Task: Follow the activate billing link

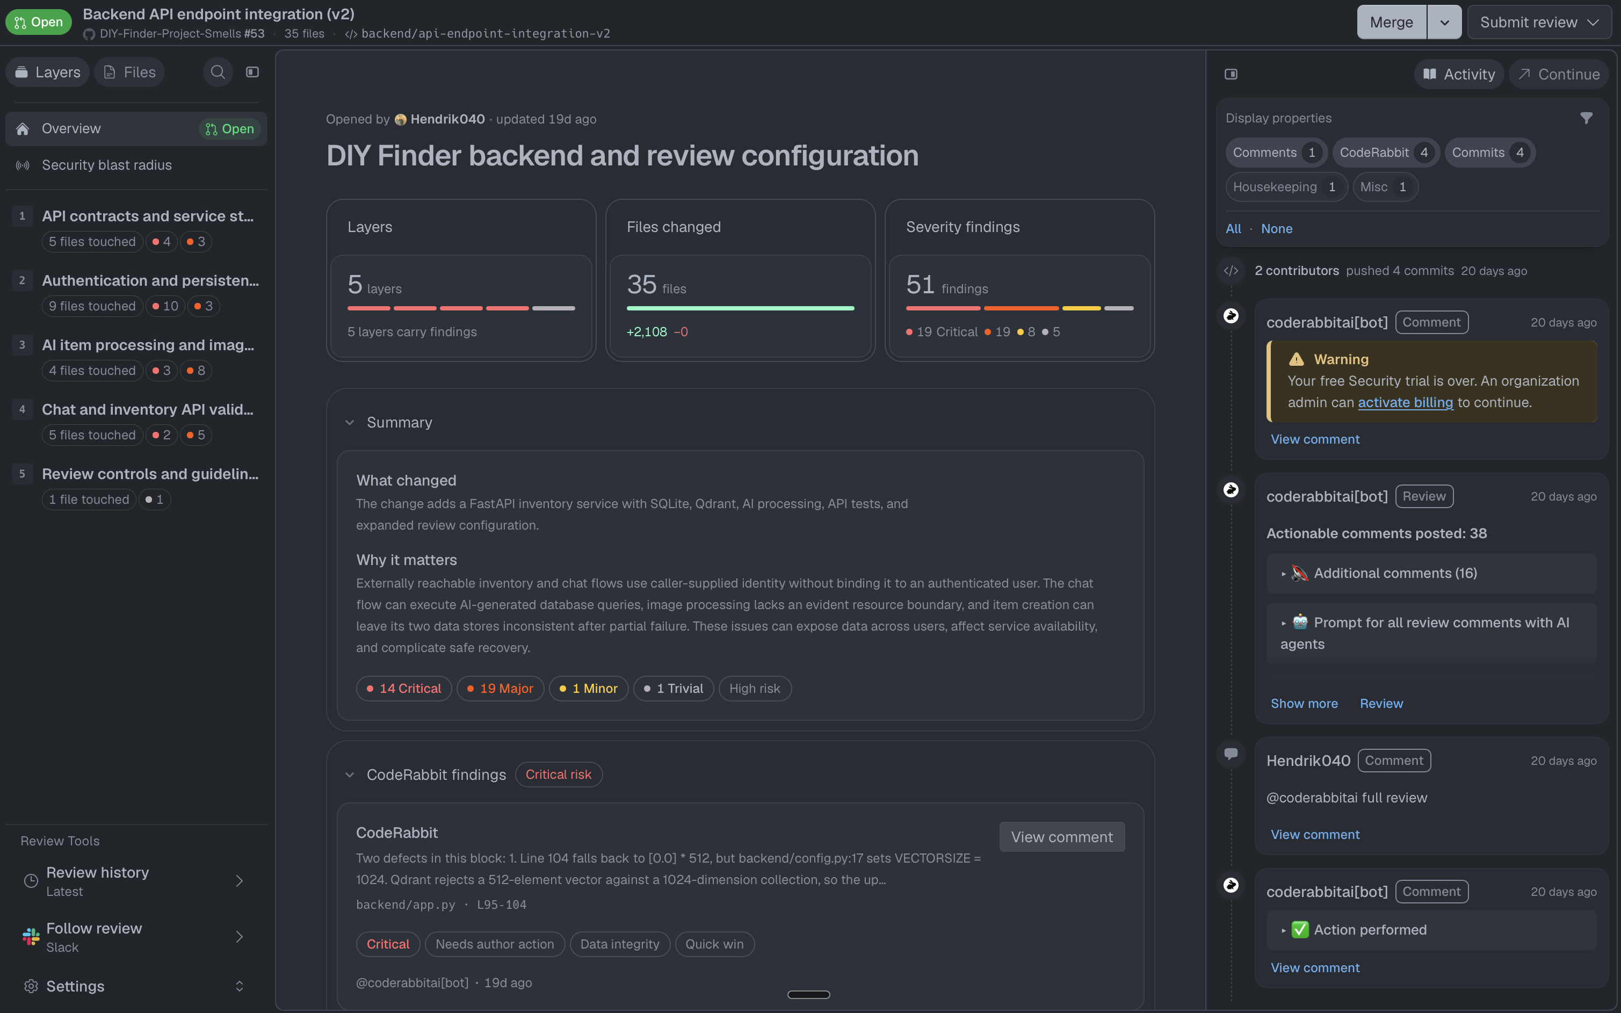Action: (1405, 403)
